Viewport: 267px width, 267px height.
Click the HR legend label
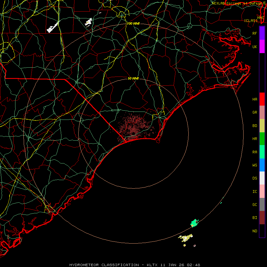(255, 139)
